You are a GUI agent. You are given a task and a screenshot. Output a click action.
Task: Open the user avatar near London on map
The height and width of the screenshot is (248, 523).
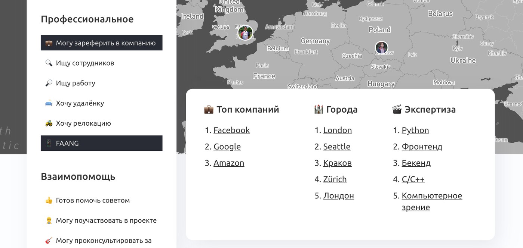tap(245, 33)
